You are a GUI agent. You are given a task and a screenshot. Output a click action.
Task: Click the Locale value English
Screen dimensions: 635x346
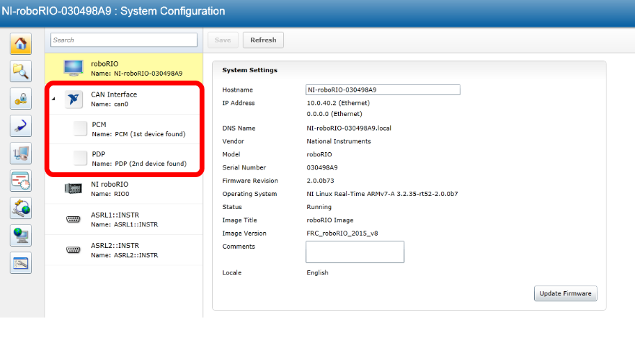coord(317,273)
